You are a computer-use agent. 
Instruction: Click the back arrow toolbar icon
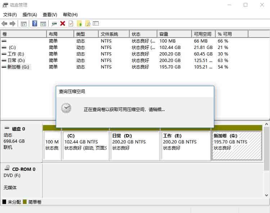pyautogui.click(x=4, y=24)
